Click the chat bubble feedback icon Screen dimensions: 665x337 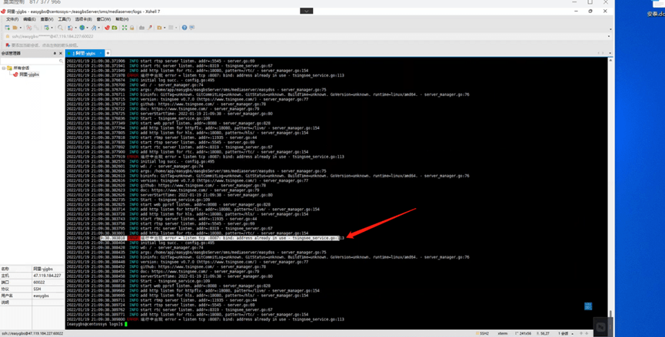point(192,28)
